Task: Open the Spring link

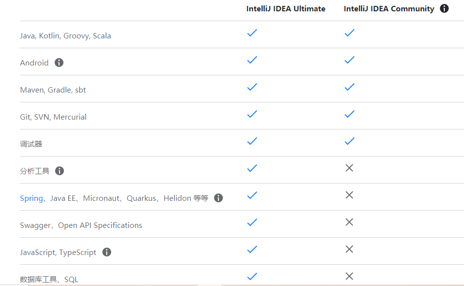Action: click(x=31, y=198)
